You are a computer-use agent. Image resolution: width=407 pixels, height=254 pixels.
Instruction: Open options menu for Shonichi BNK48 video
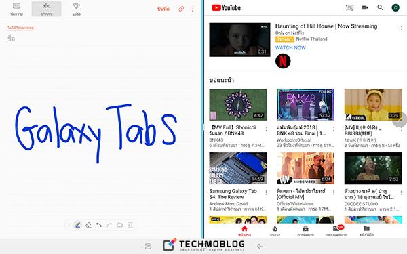tap(266, 129)
